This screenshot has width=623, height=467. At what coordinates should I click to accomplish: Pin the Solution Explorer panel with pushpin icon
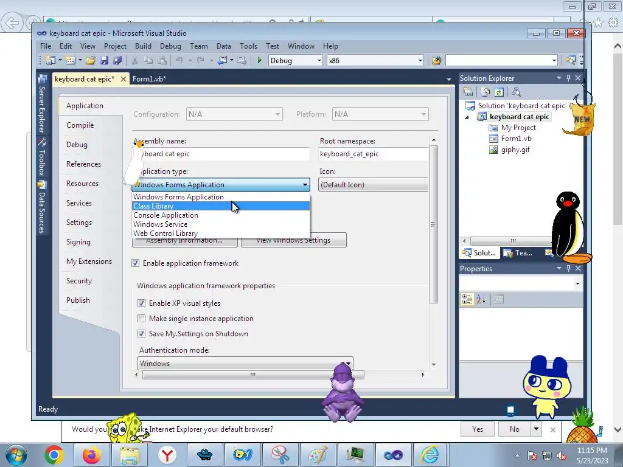tap(569, 78)
